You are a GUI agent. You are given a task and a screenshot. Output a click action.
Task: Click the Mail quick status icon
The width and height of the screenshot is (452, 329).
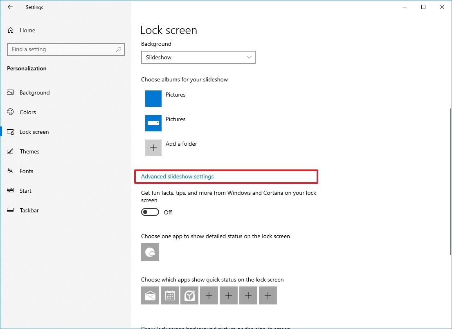point(150,295)
